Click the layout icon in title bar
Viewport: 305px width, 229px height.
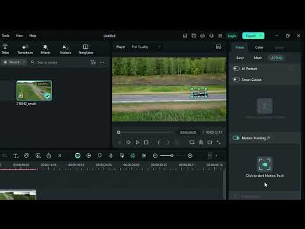click(x=185, y=36)
